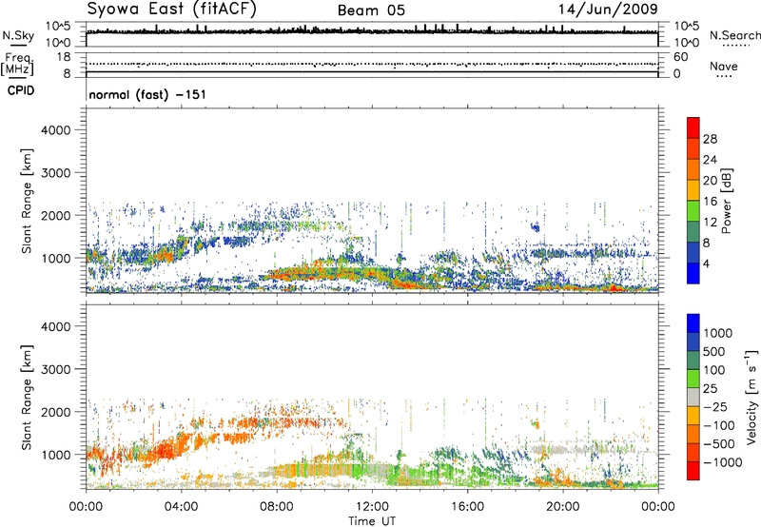
Task: Click the "N.Sky" axis label
Action: coord(18,35)
